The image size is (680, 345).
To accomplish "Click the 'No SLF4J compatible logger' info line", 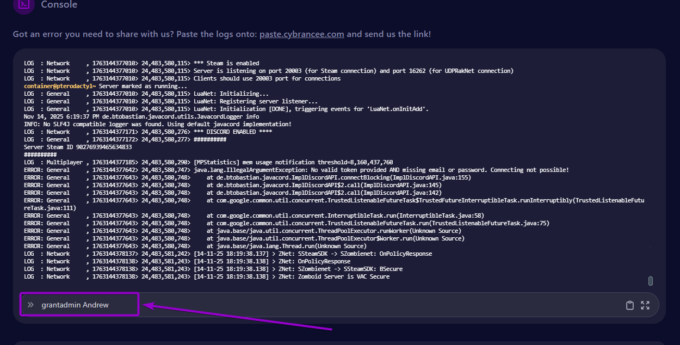I will [x=158, y=124].
